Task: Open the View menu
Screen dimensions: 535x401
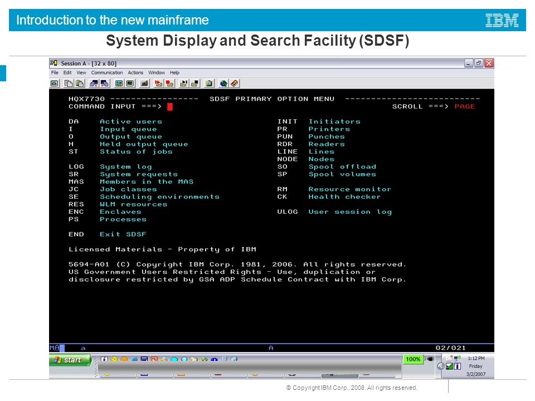Action: (81, 72)
